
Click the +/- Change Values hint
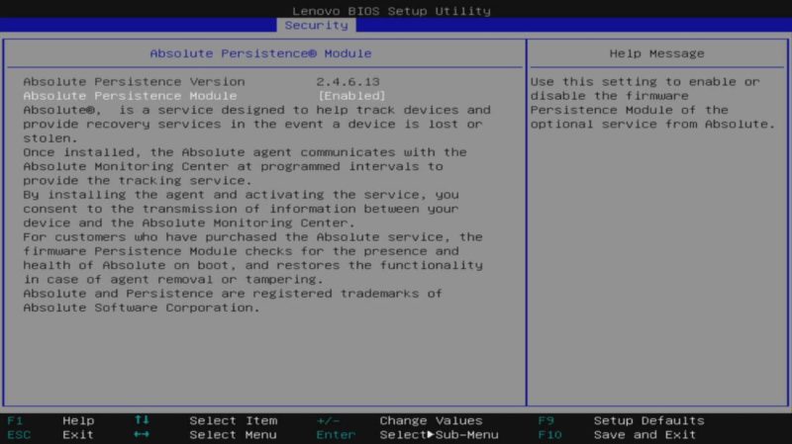point(400,421)
